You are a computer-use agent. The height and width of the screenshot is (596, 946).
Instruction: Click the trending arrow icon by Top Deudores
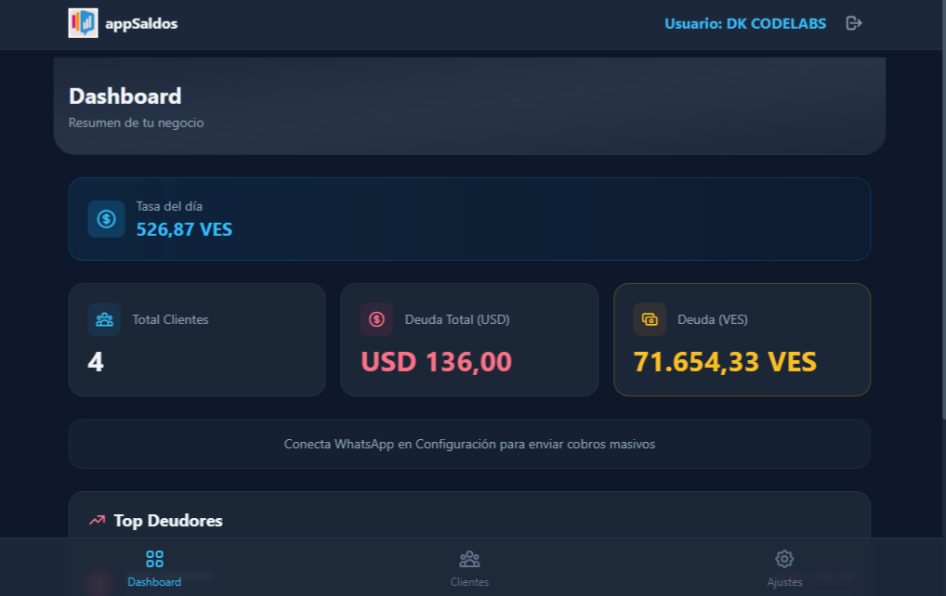click(x=98, y=520)
